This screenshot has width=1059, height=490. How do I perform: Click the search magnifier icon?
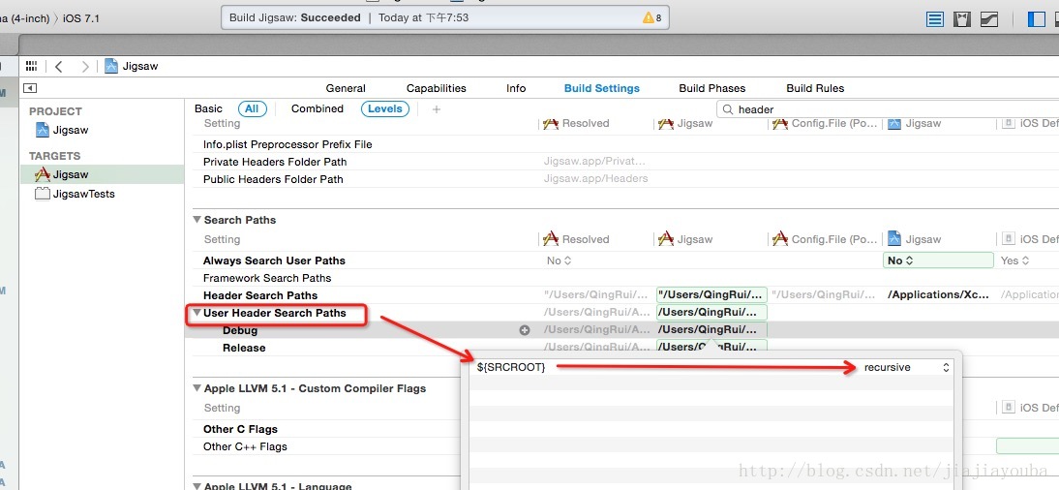[727, 108]
